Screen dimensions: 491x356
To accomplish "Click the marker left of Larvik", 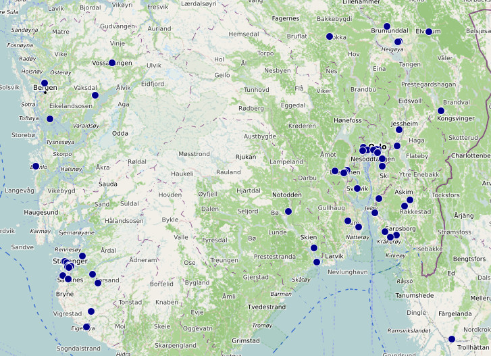I will 317,262.
